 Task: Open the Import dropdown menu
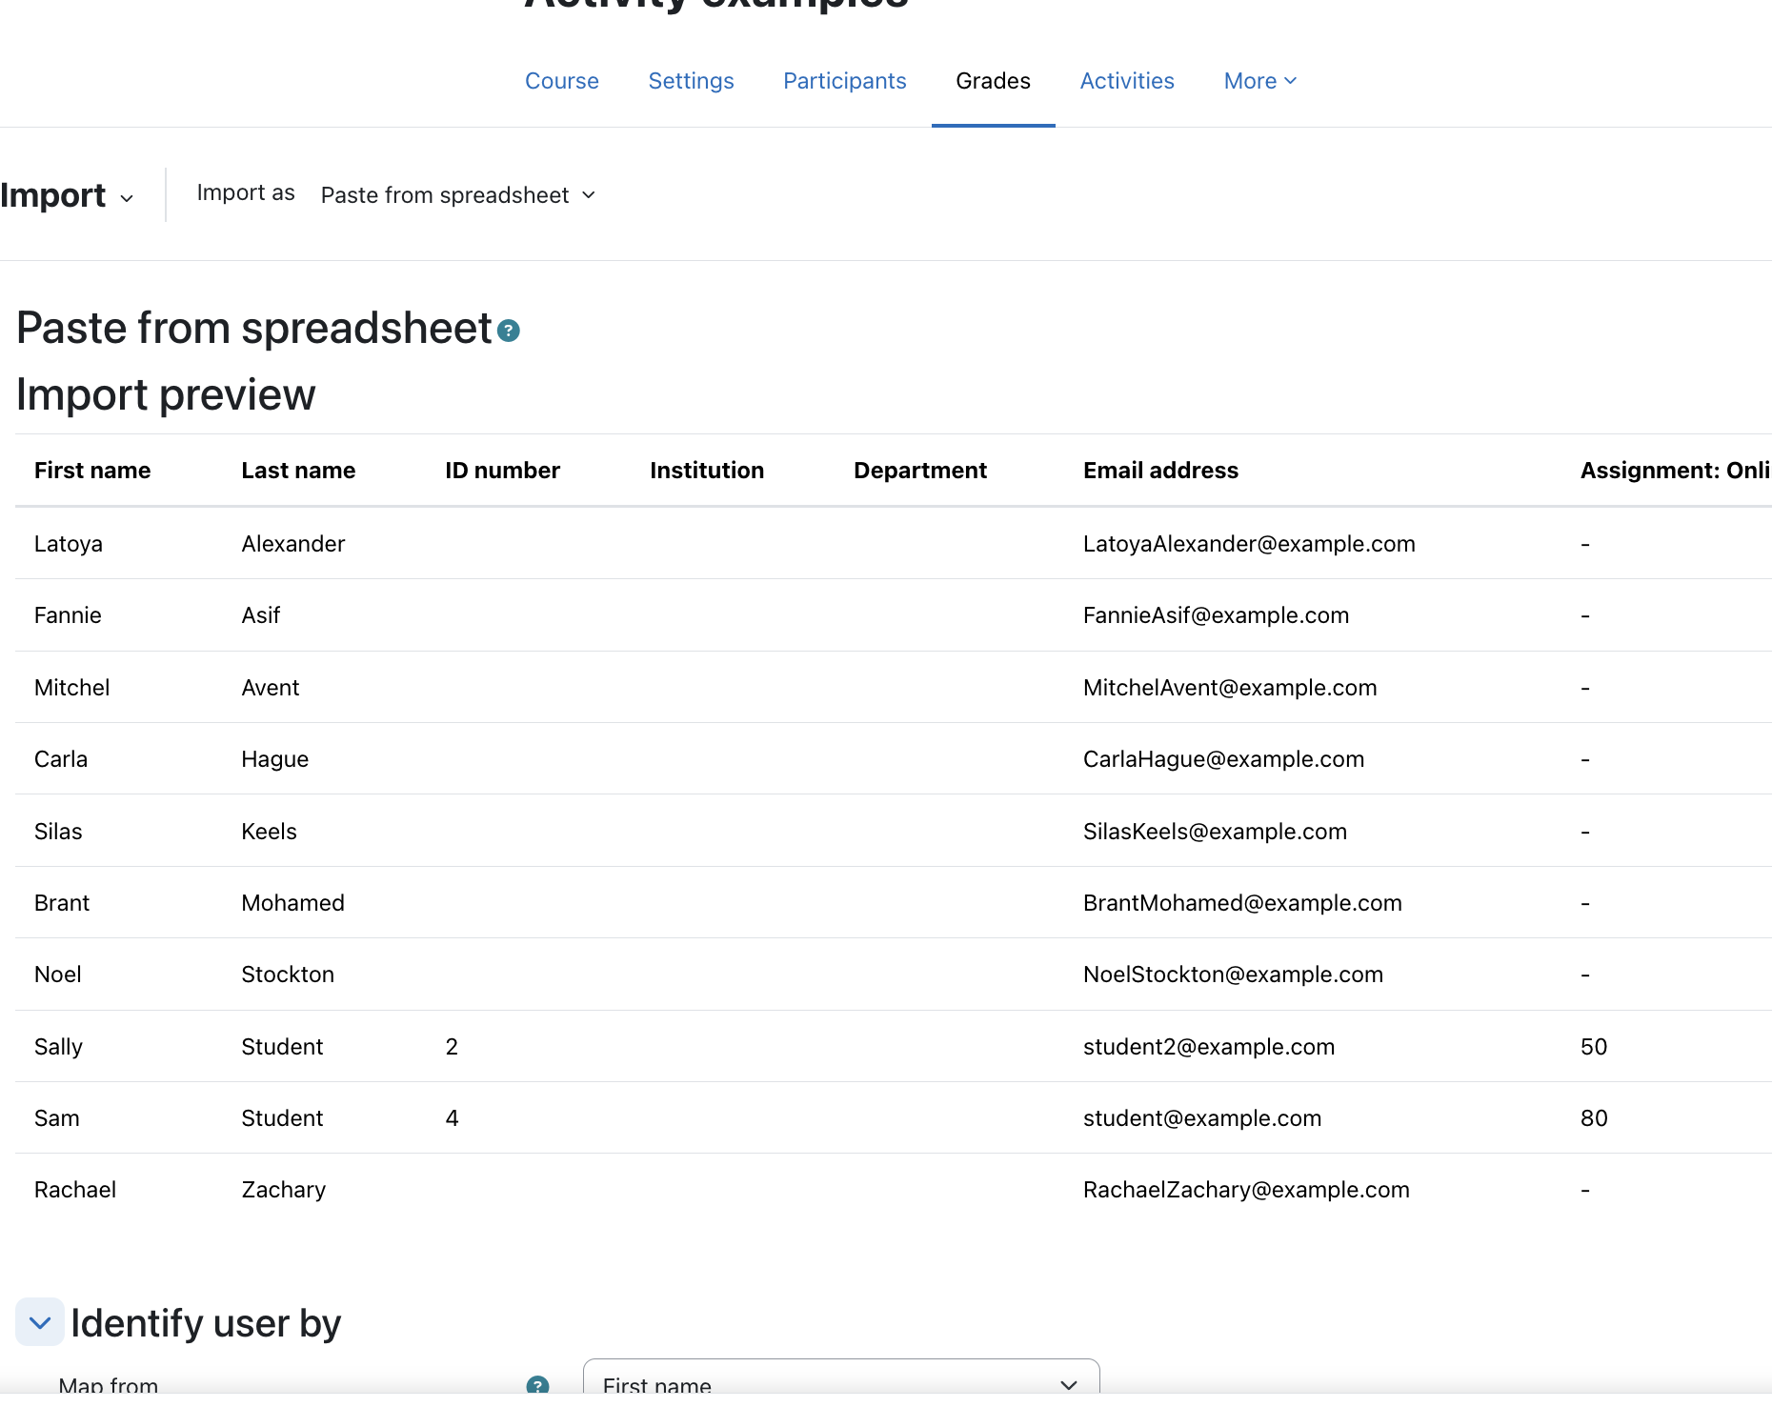point(67,195)
